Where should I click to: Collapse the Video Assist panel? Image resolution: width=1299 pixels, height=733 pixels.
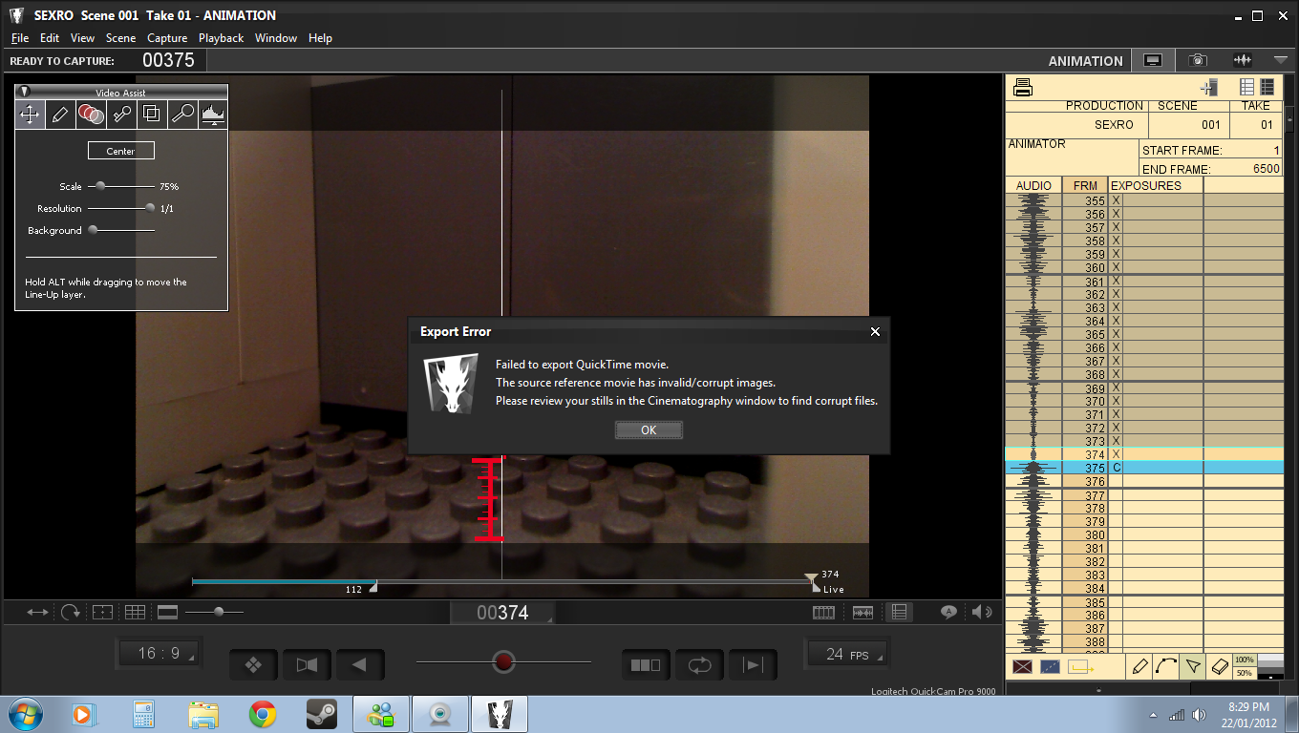(25, 92)
